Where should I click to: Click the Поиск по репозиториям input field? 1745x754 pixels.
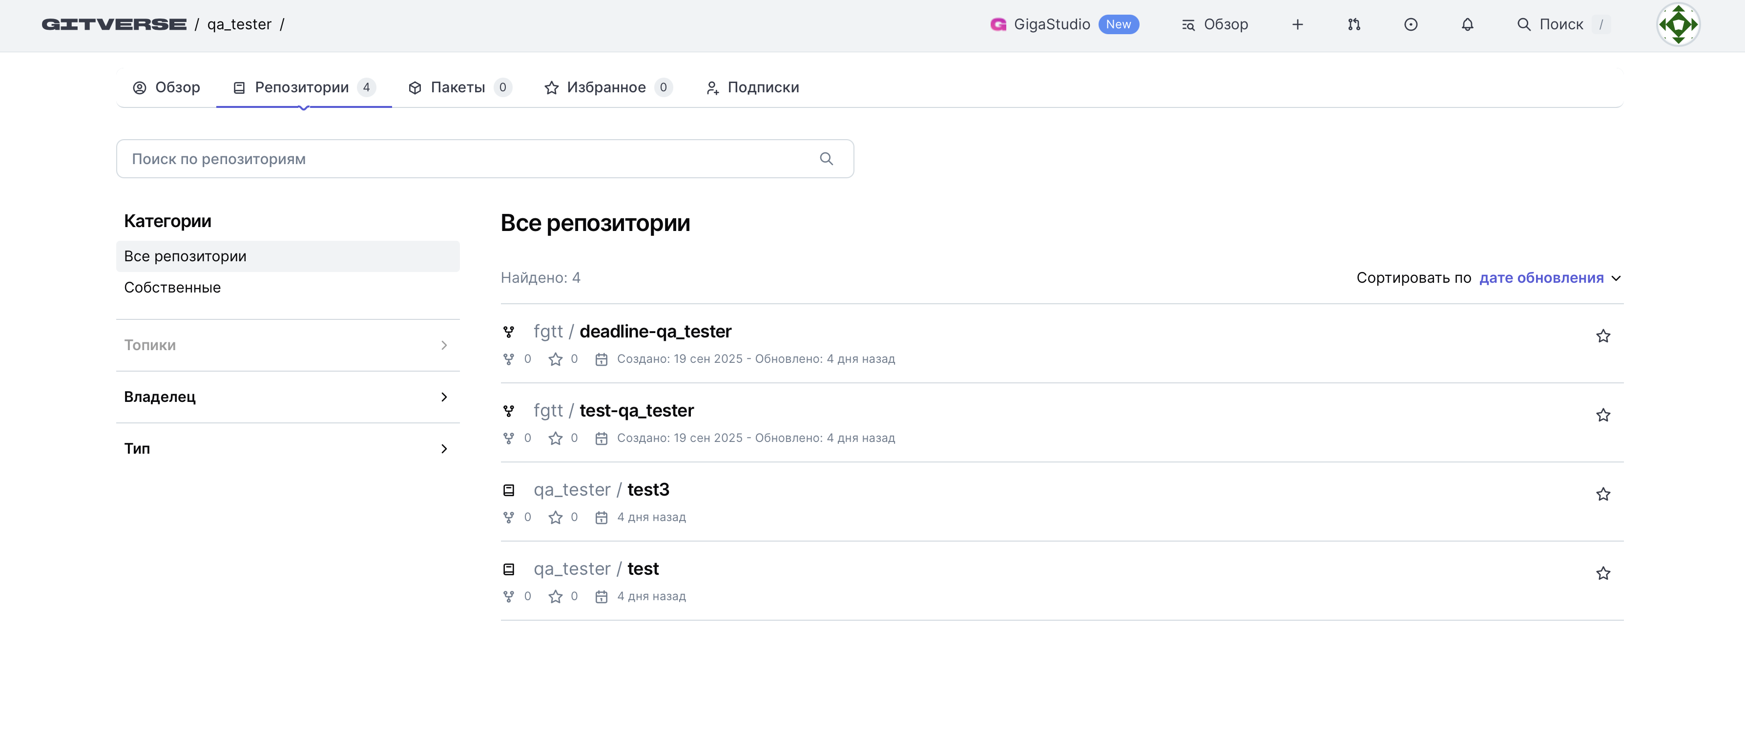[467, 159]
